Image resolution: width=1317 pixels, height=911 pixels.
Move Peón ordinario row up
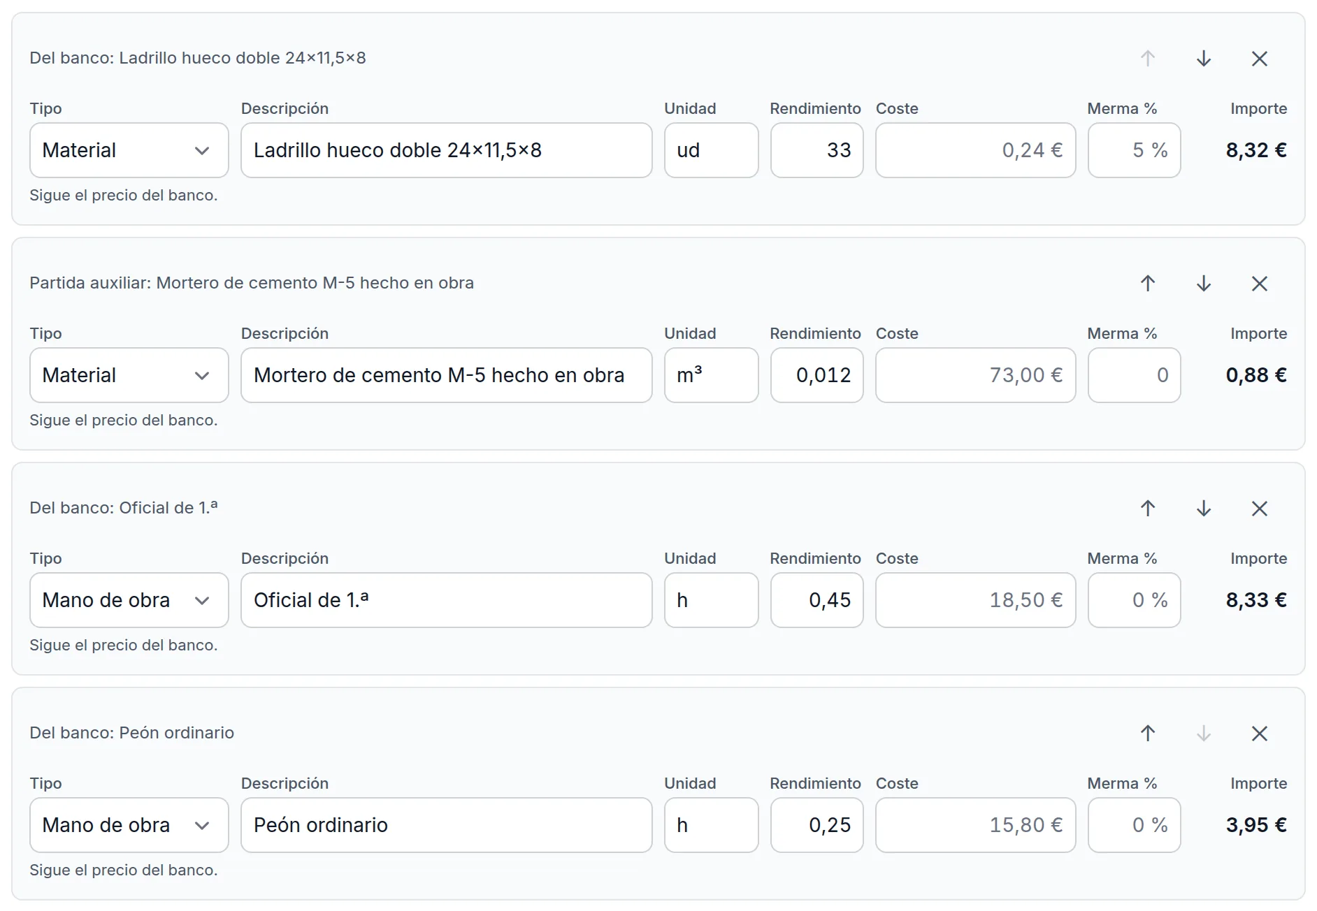1147,734
